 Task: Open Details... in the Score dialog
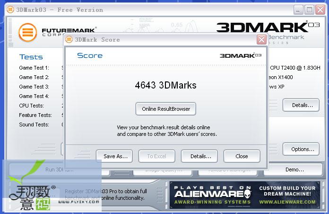pyautogui.click(x=199, y=156)
